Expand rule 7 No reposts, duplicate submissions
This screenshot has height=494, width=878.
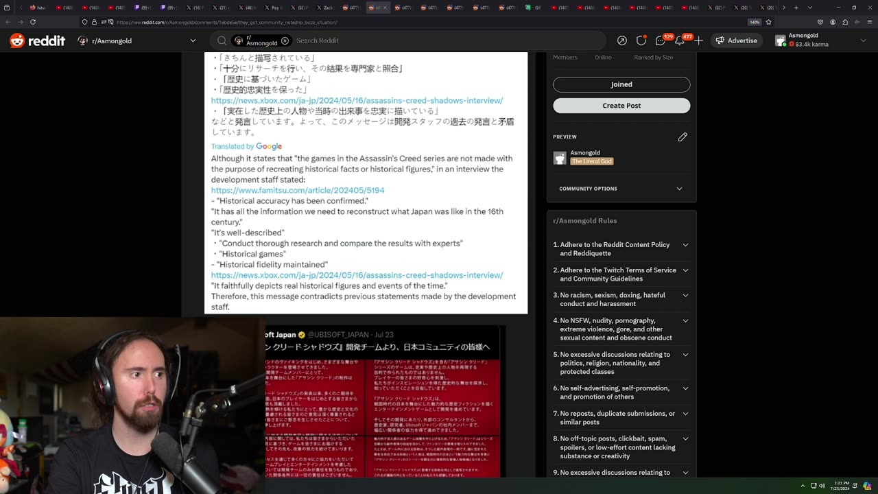pos(621,418)
